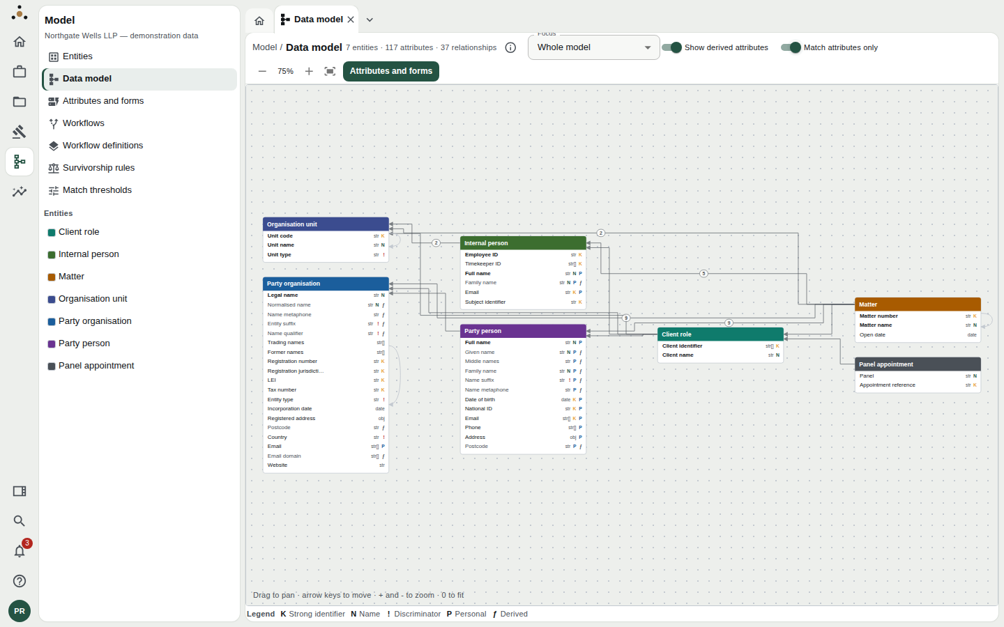Switch to the Data model tab

(318, 20)
